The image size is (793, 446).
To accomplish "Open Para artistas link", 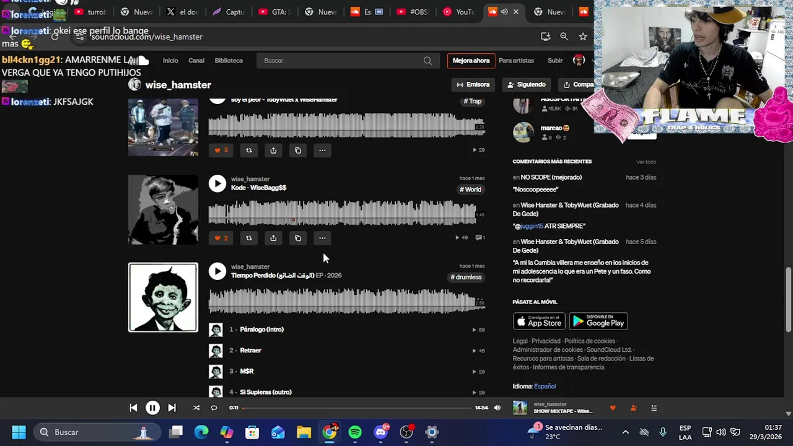I will pyautogui.click(x=516, y=61).
